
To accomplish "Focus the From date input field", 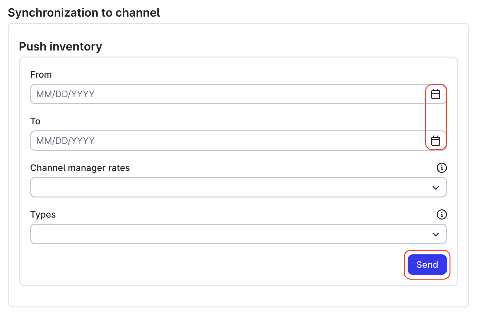I will click(238, 94).
